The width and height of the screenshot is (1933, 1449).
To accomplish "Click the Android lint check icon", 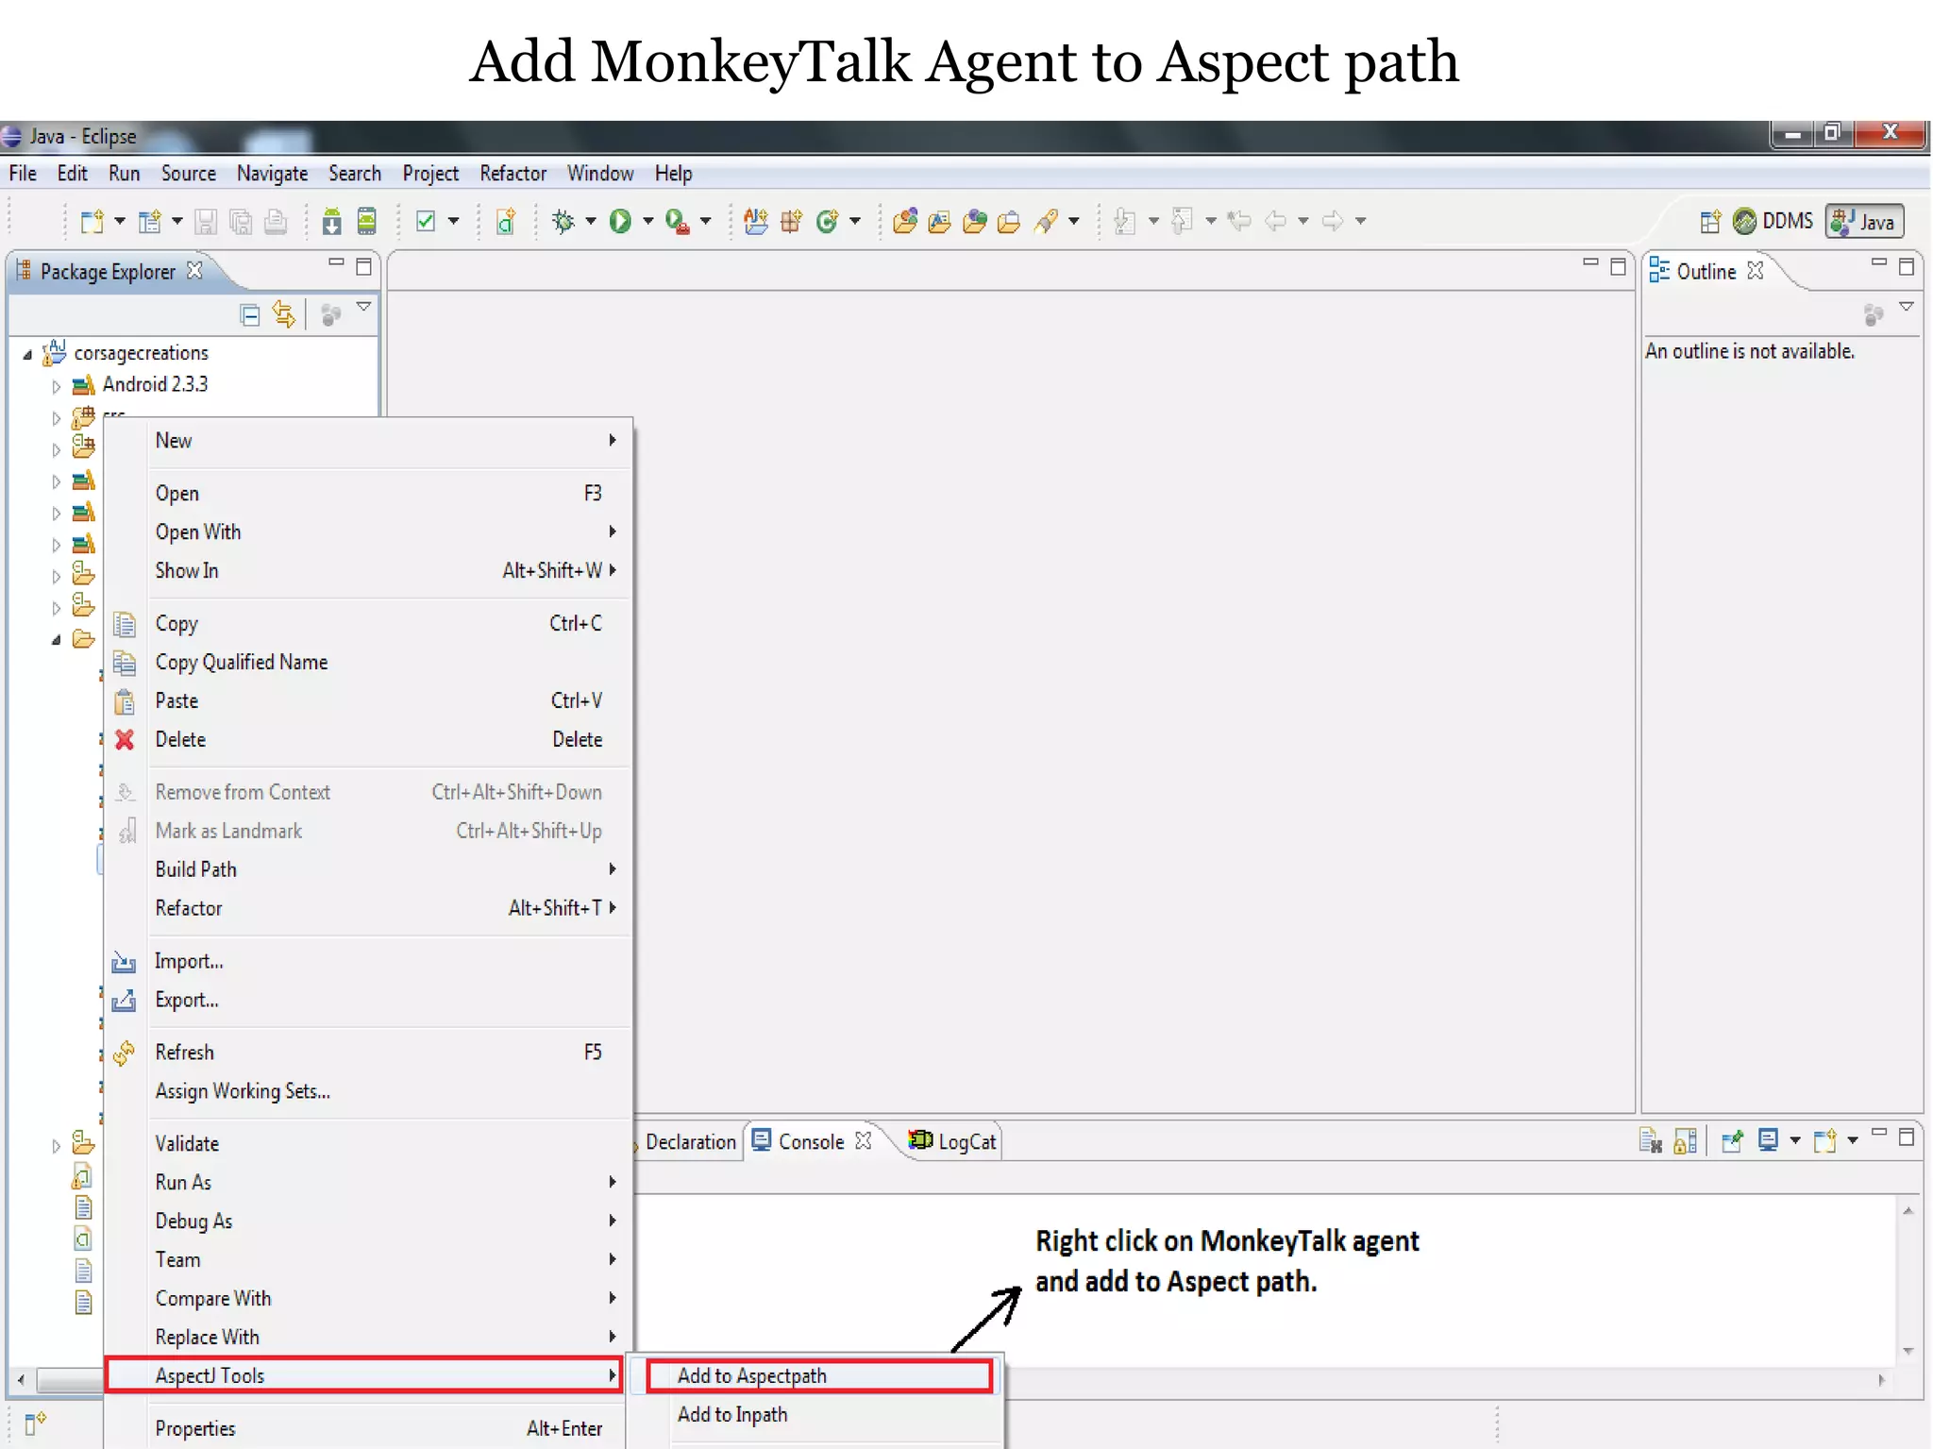I will 426,222.
